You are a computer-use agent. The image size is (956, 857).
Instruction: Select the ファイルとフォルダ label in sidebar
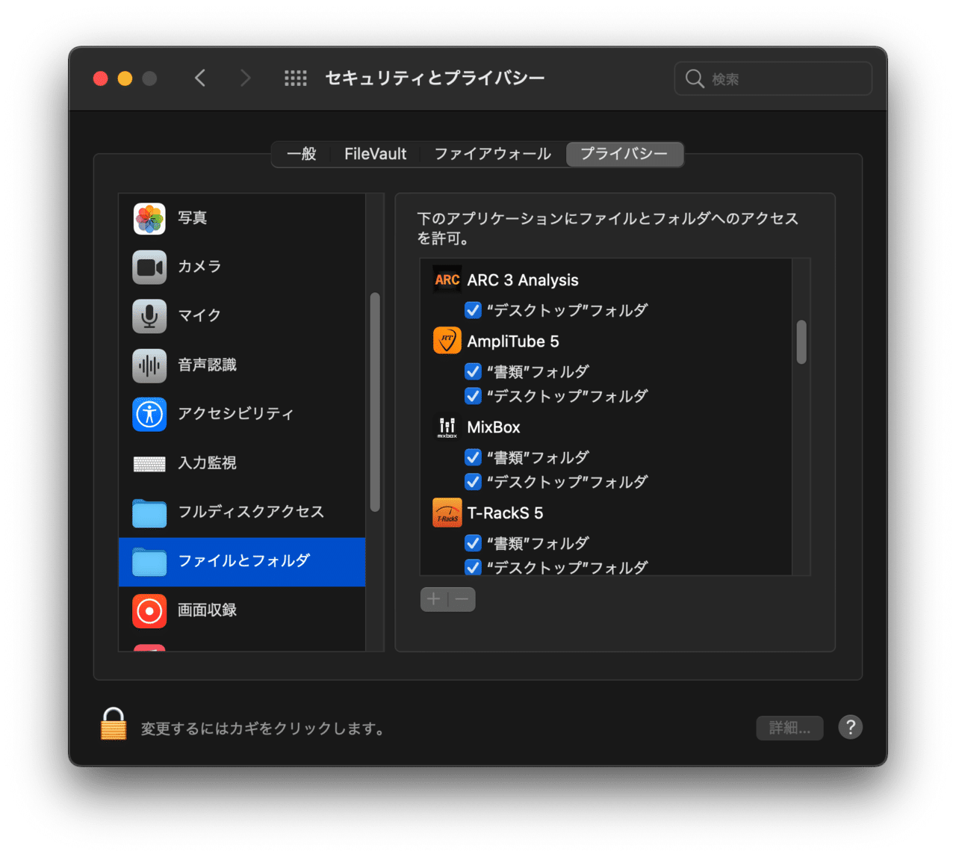pos(243,561)
